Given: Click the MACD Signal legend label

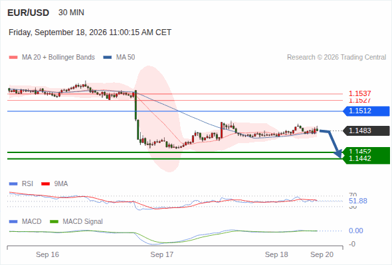Looking at the screenshot, I should (83, 221).
